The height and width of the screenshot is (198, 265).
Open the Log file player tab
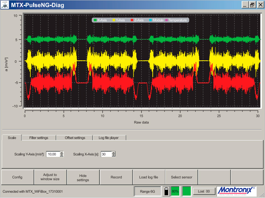coord(108,138)
